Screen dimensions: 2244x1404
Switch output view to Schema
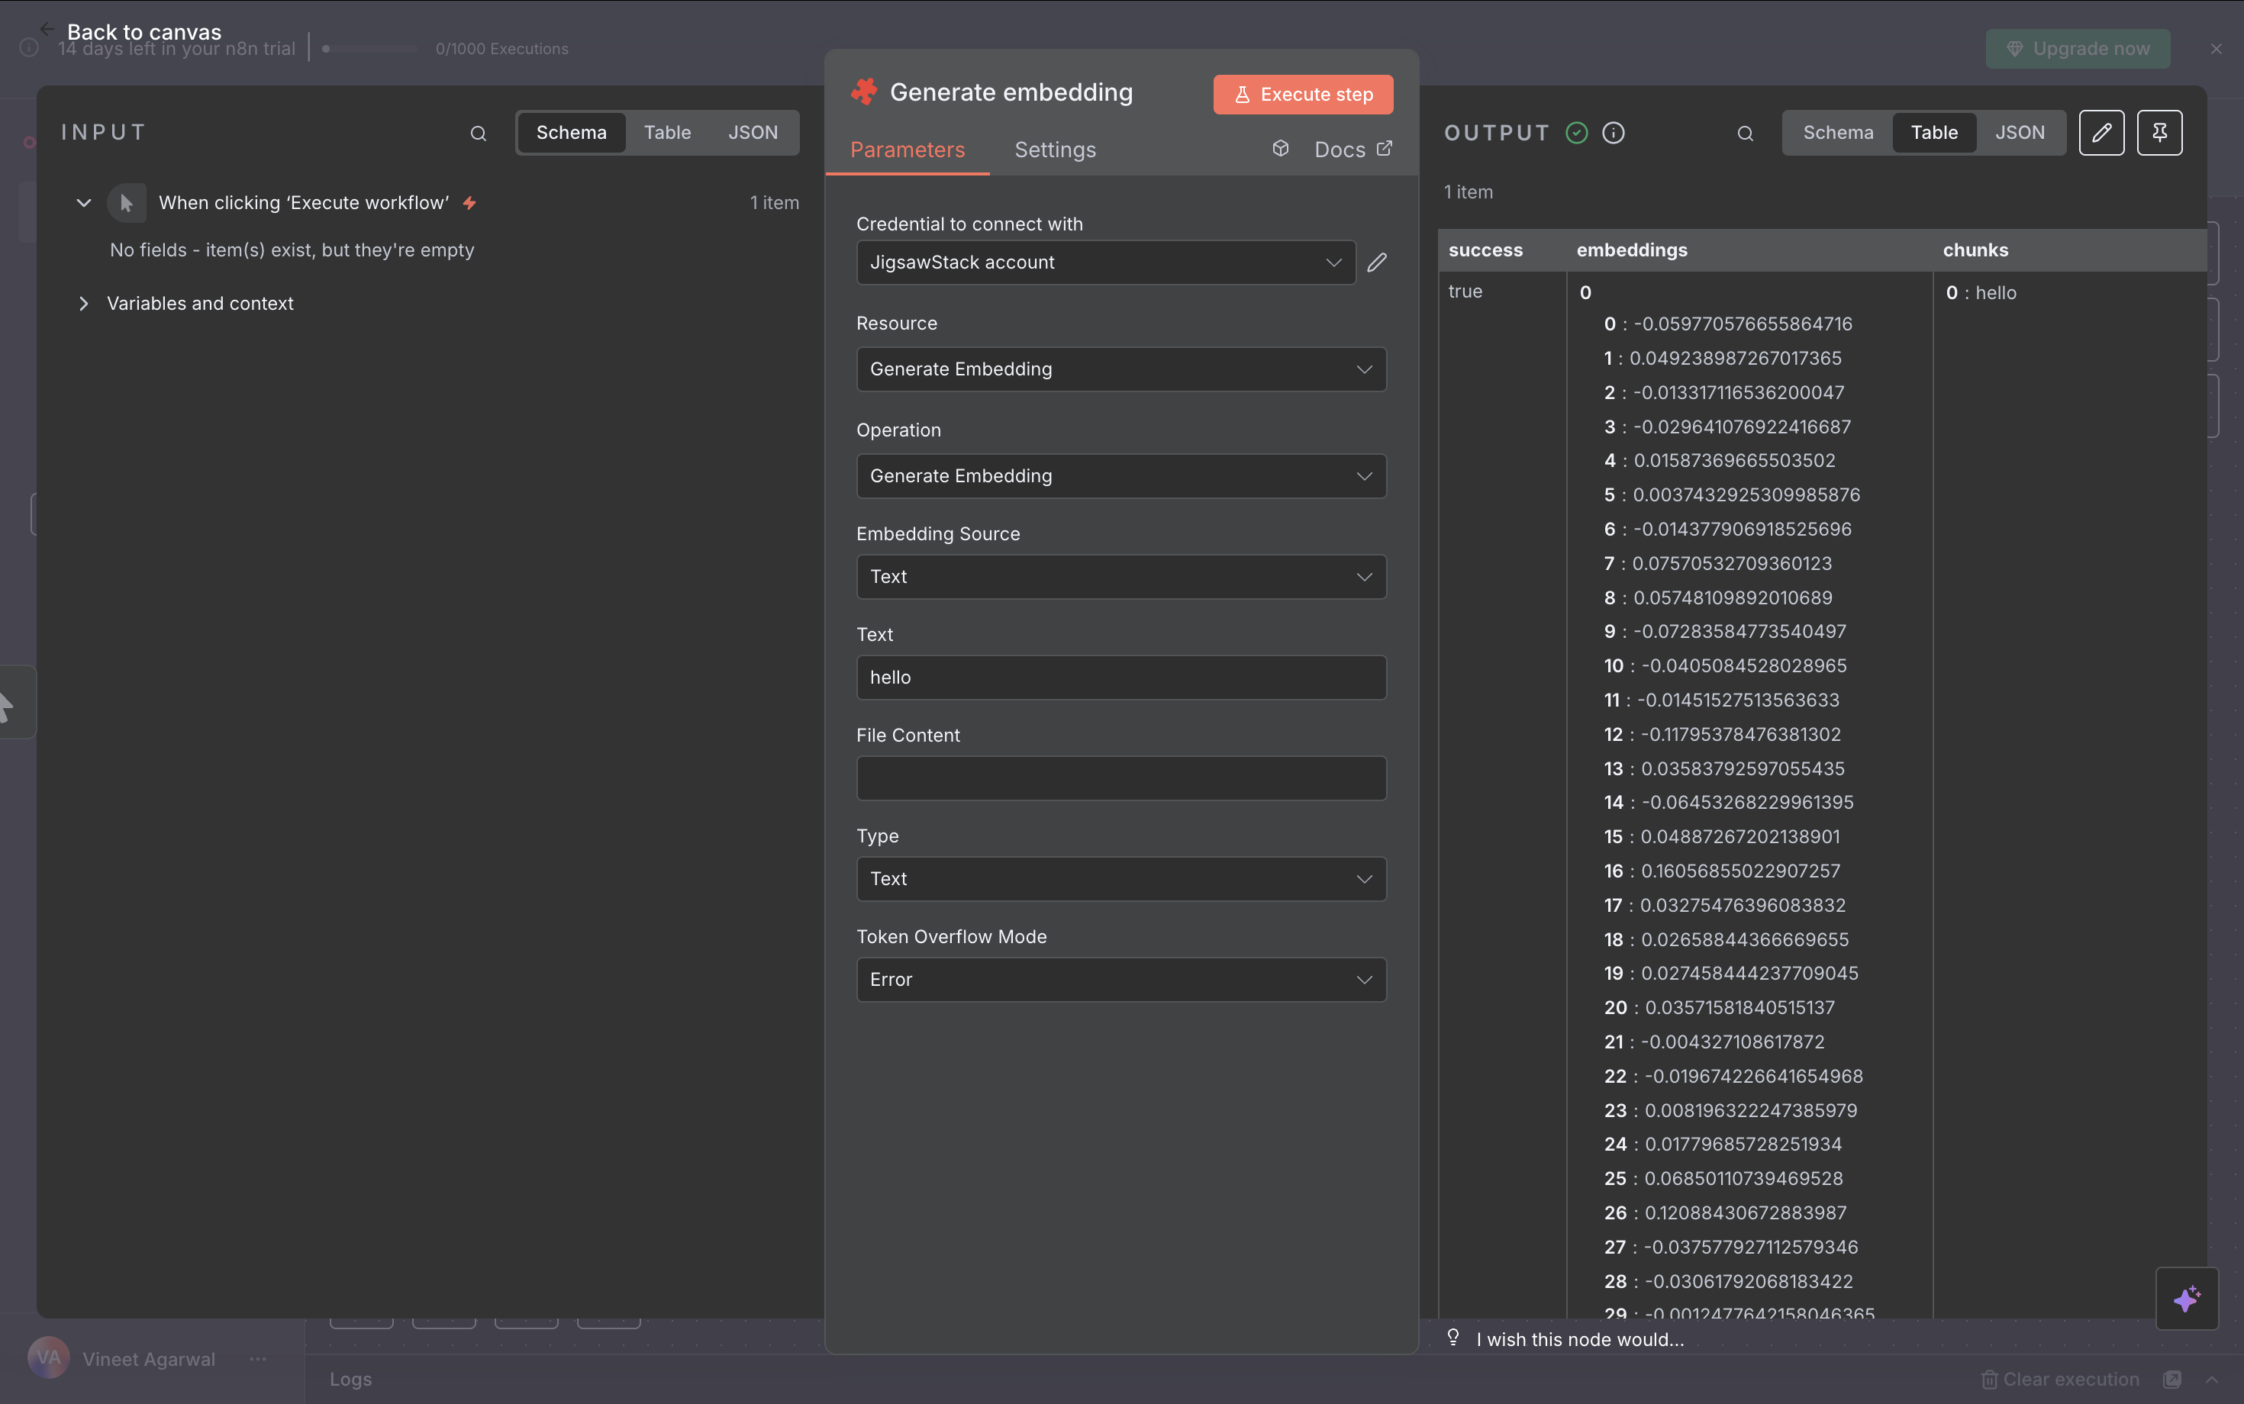pyautogui.click(x=1837, y=133)
